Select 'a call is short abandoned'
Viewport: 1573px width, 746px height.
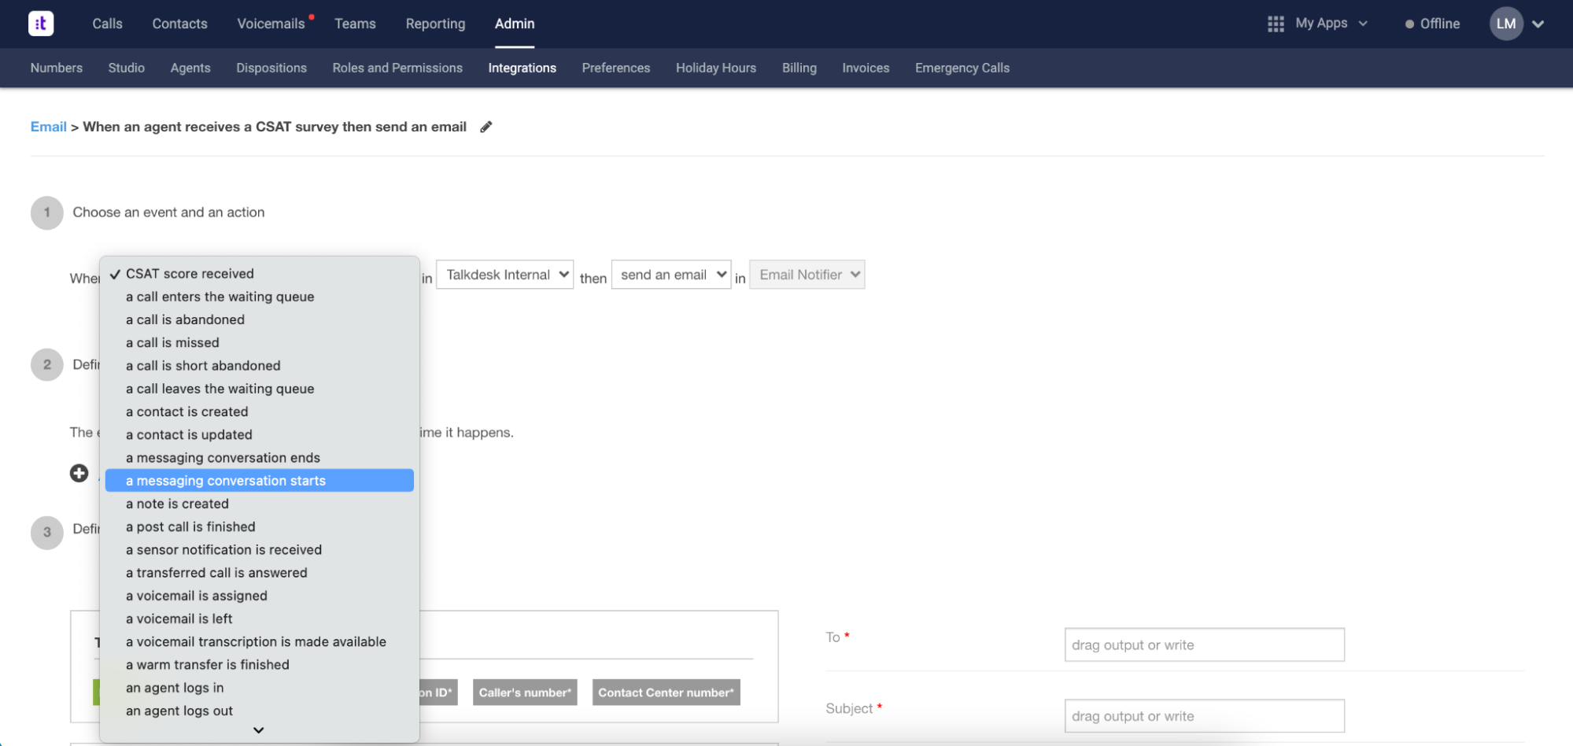point(260,365)
